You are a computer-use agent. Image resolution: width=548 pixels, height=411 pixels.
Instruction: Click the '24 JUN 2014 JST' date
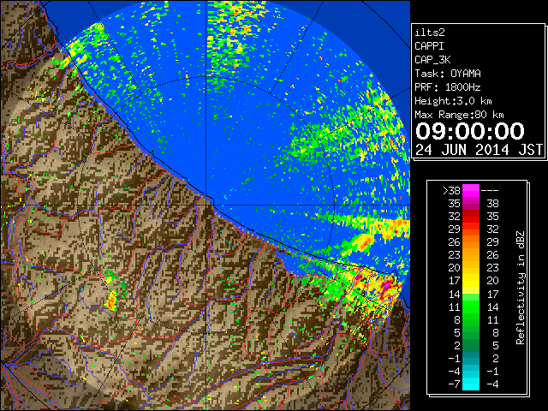479,150
